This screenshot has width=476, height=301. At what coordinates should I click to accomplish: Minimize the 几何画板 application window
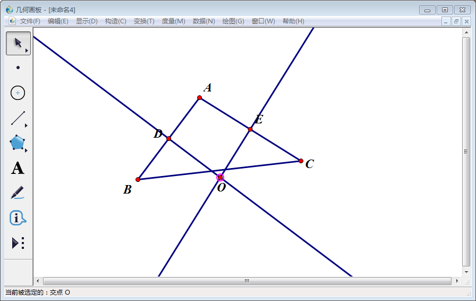(428, 10)
